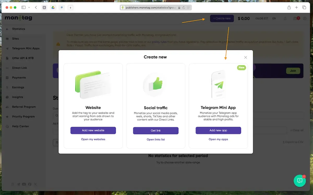Open the user account profile icon
Screen dimensions: 313x195
tap(305, 18)
